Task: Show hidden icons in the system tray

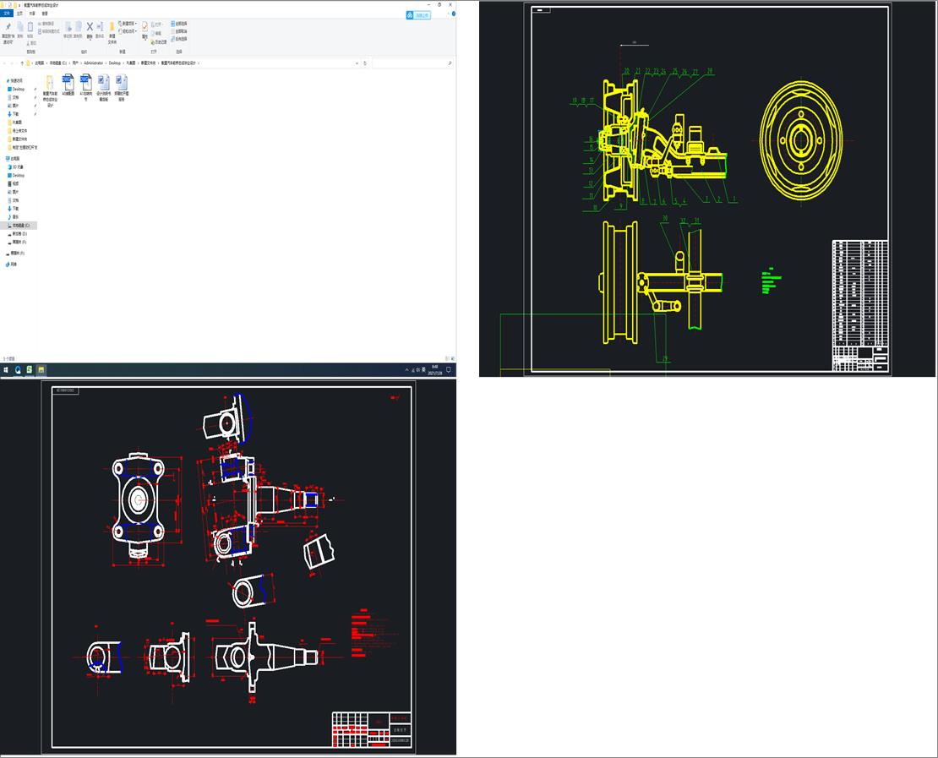Action: 406,370
